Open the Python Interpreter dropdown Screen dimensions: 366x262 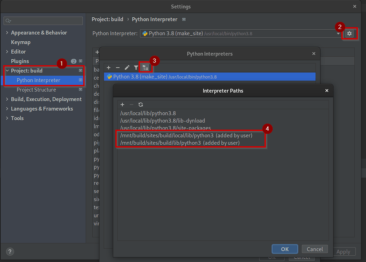coord(338,34)
